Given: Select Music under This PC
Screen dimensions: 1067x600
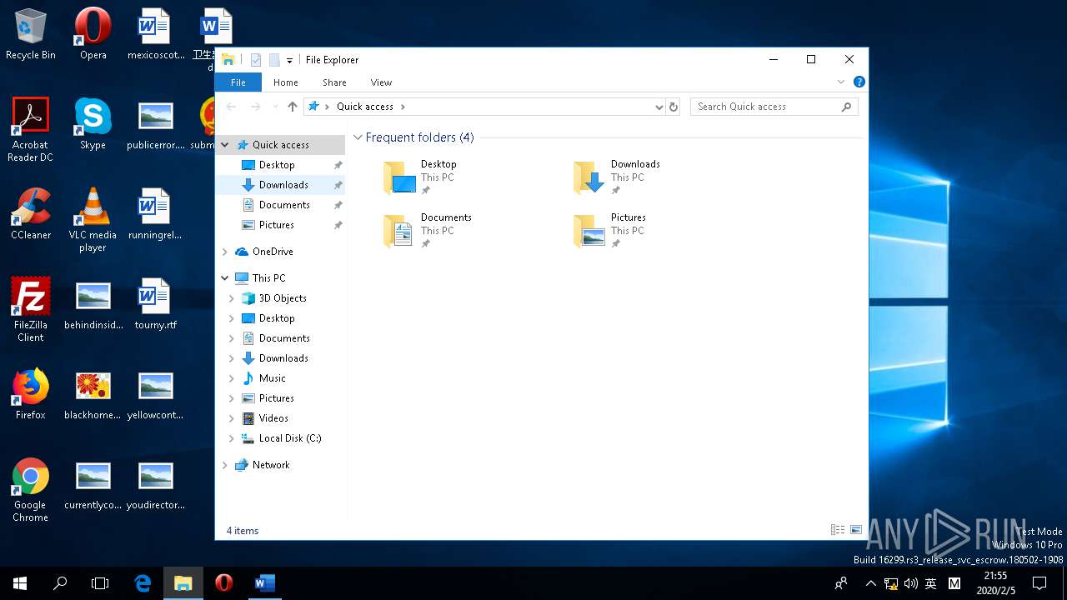Looking at the screenshot, I should tap(273, 378).
